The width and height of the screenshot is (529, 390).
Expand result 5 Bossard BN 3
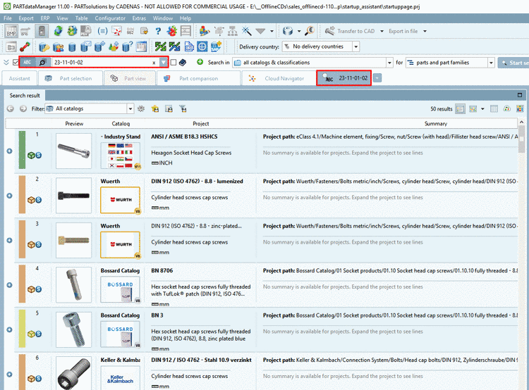[9, 329]
